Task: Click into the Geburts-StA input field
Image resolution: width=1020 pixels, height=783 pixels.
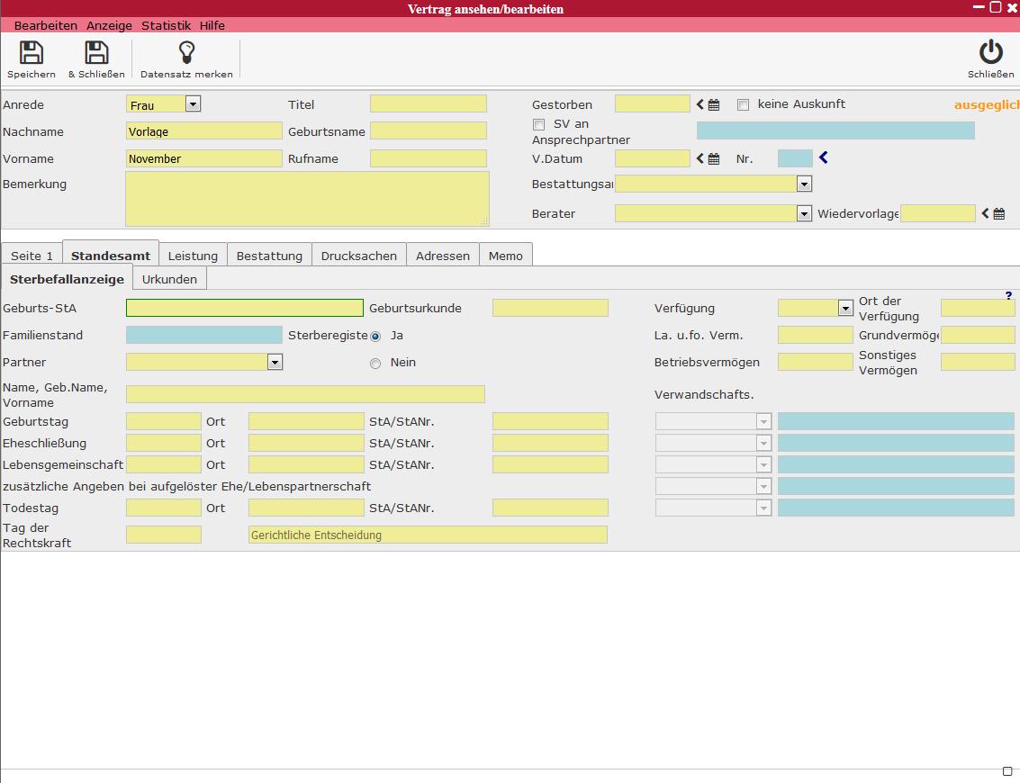Action: point(244,309)
